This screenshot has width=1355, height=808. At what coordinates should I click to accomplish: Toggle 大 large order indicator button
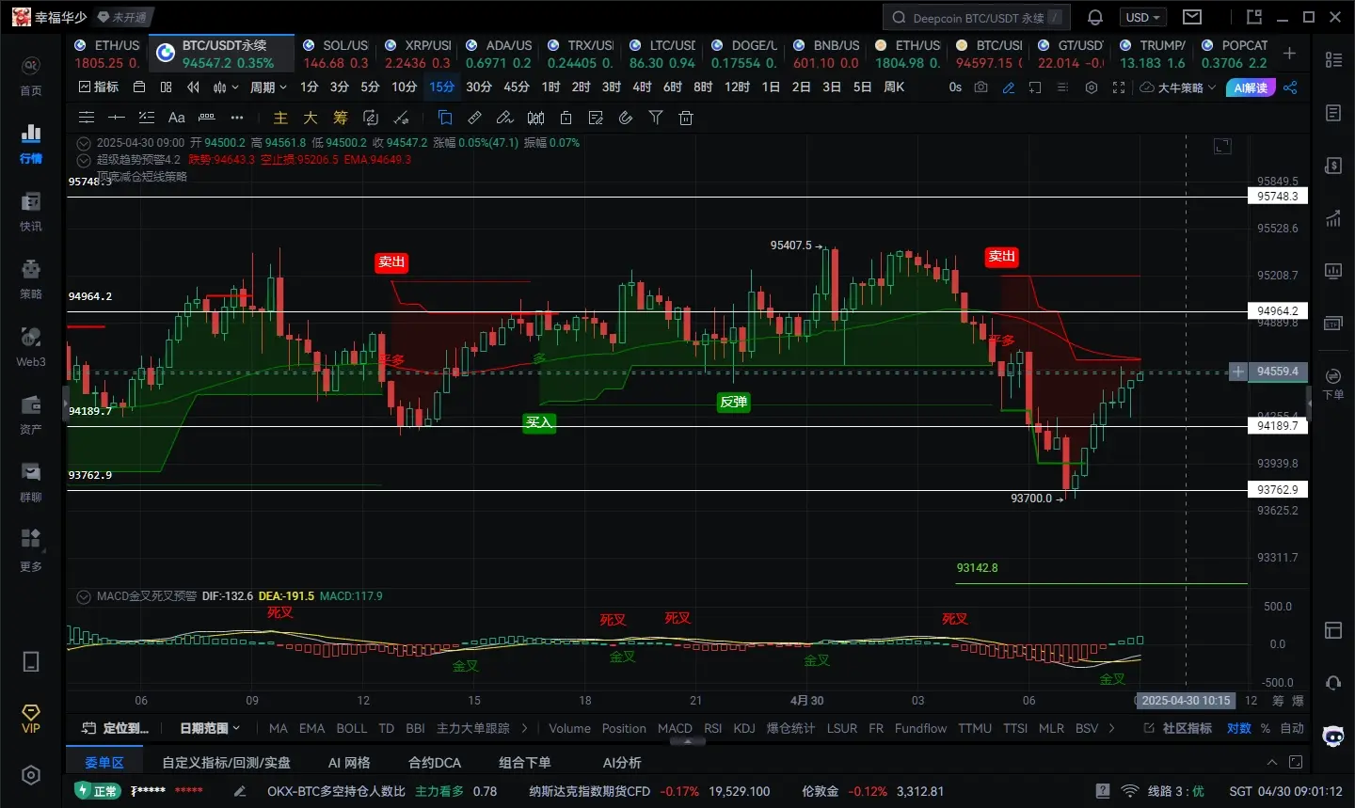click(311, 118)
